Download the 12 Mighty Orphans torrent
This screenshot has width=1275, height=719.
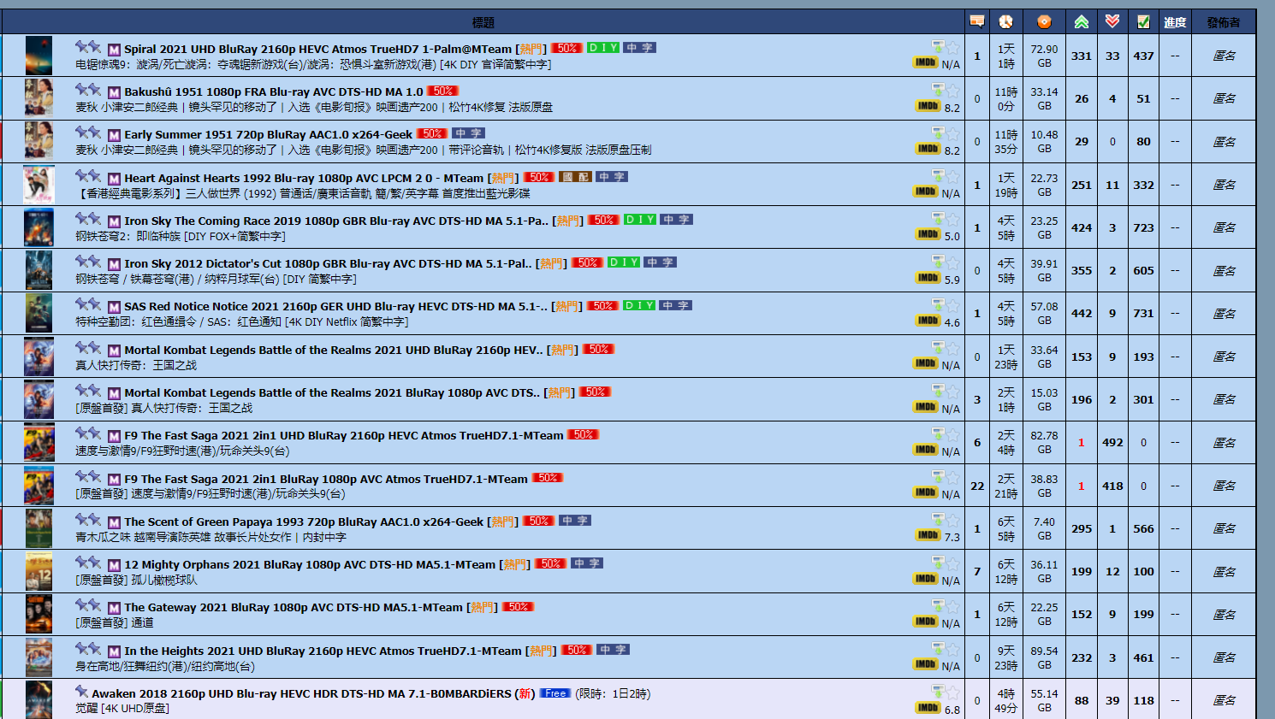[938, 563]
